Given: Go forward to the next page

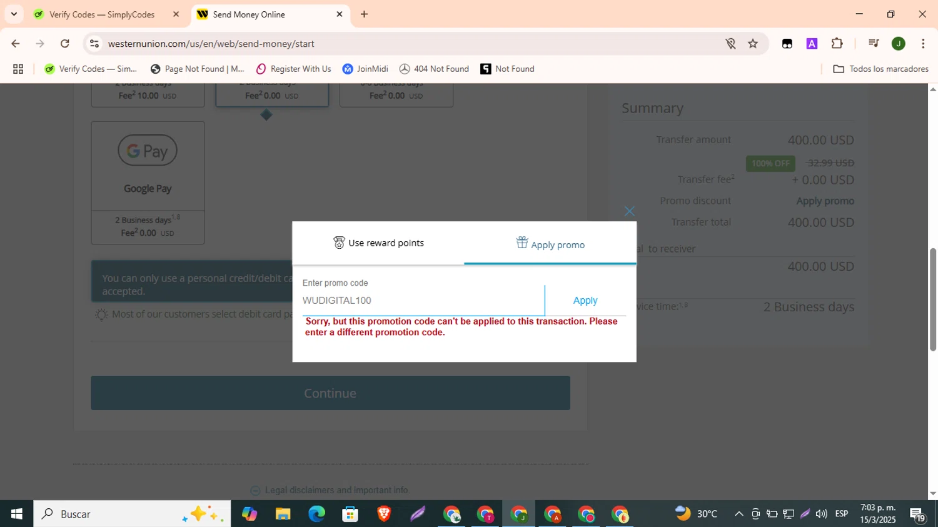Looking at the screenshot, I should pos(40,43).
